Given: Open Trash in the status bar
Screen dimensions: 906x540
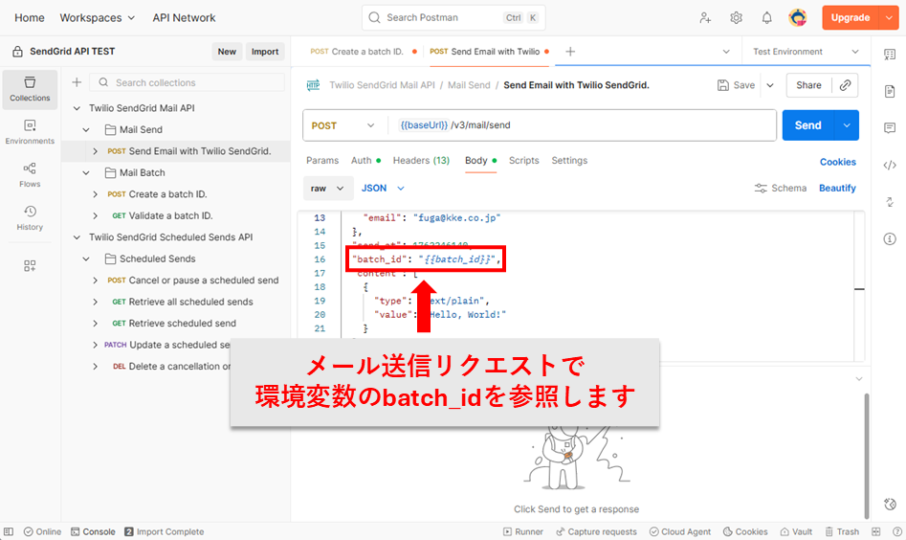Looking at the screenshot, I should (842, 531).
